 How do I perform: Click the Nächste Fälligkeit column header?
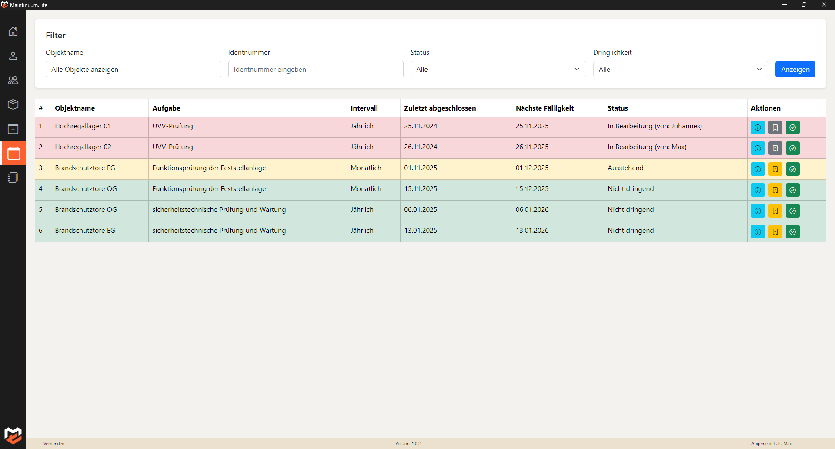pos(544,108)
